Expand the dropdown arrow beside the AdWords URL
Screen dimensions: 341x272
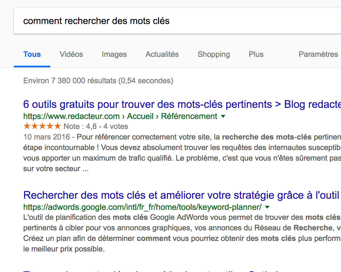click(x=267, y=208)
